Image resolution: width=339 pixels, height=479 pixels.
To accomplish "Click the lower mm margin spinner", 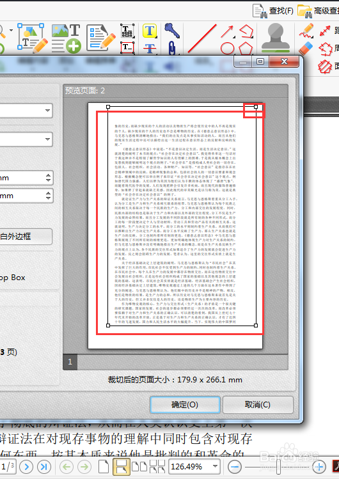I will click(48, 196).
